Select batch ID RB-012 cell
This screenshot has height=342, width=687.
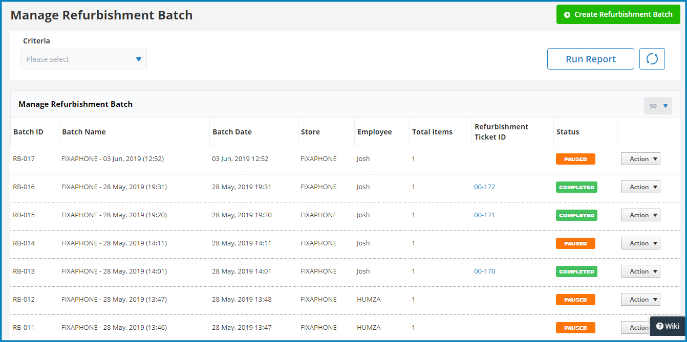(24, 300)
